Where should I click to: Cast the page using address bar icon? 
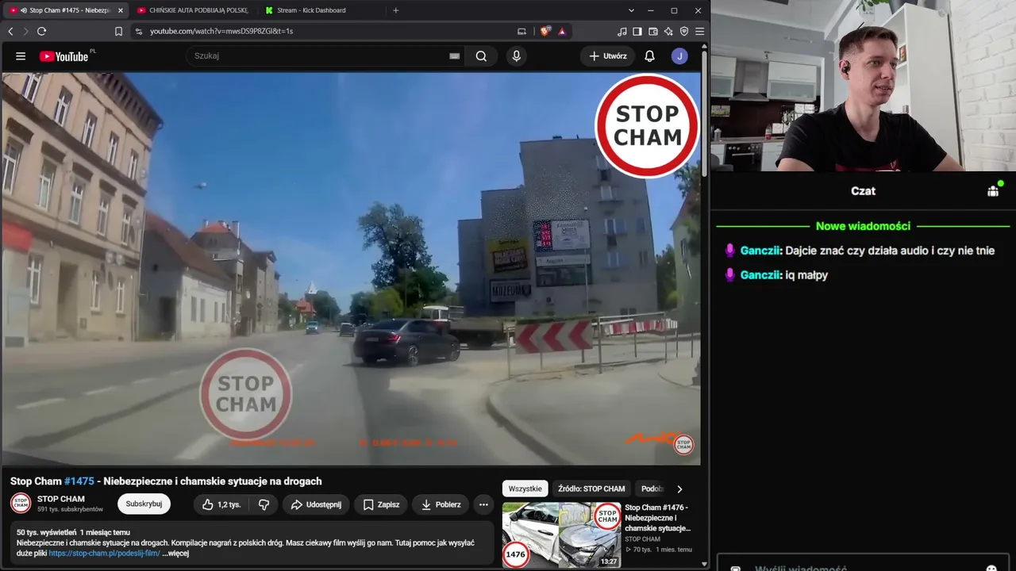521,31
